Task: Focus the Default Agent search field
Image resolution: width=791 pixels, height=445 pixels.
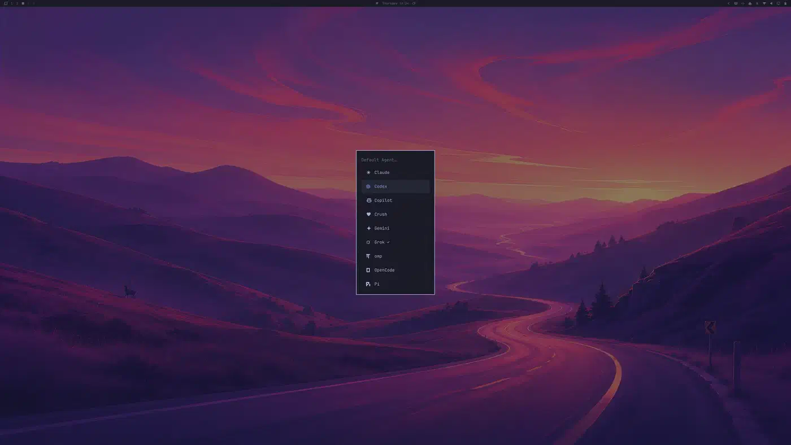Action: coord(395,160)
